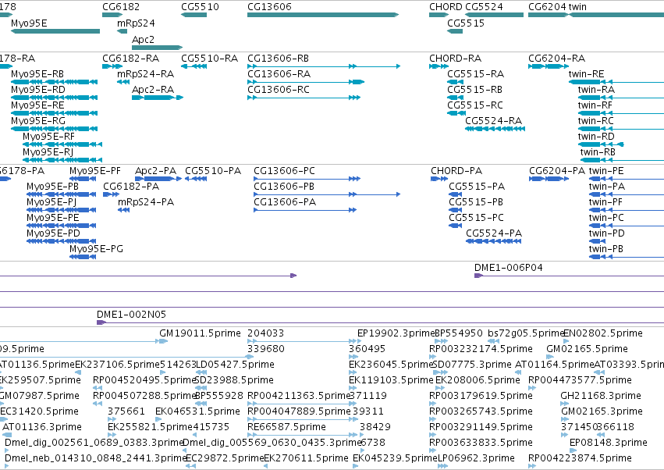Click the CG5524-PA protein label
Viewport: 664px width, 470px height.
point(494,233)
